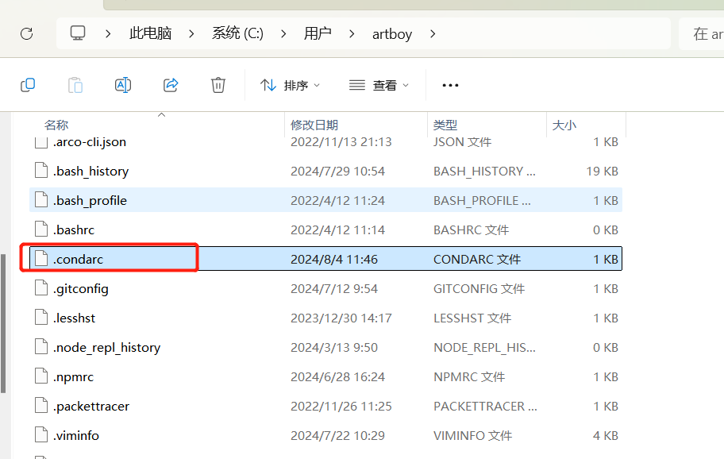724x459 pixels.
Task: Click the type VIMINFO 文件
Action: pyautogui.click(x=472, y=435)
